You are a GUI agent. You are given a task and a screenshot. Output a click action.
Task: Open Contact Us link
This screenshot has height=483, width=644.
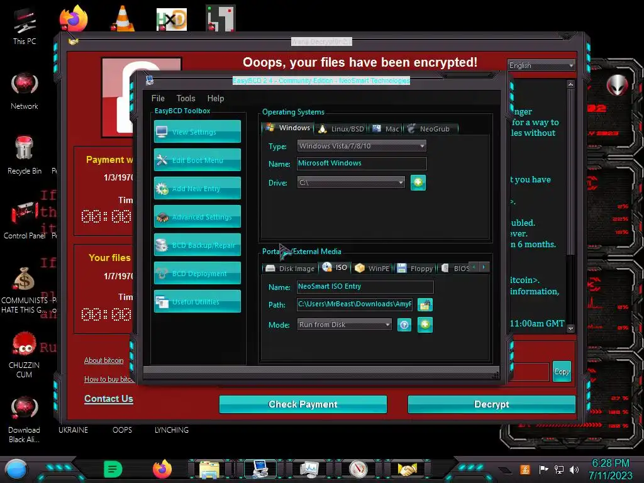click(x=108, y=398)
